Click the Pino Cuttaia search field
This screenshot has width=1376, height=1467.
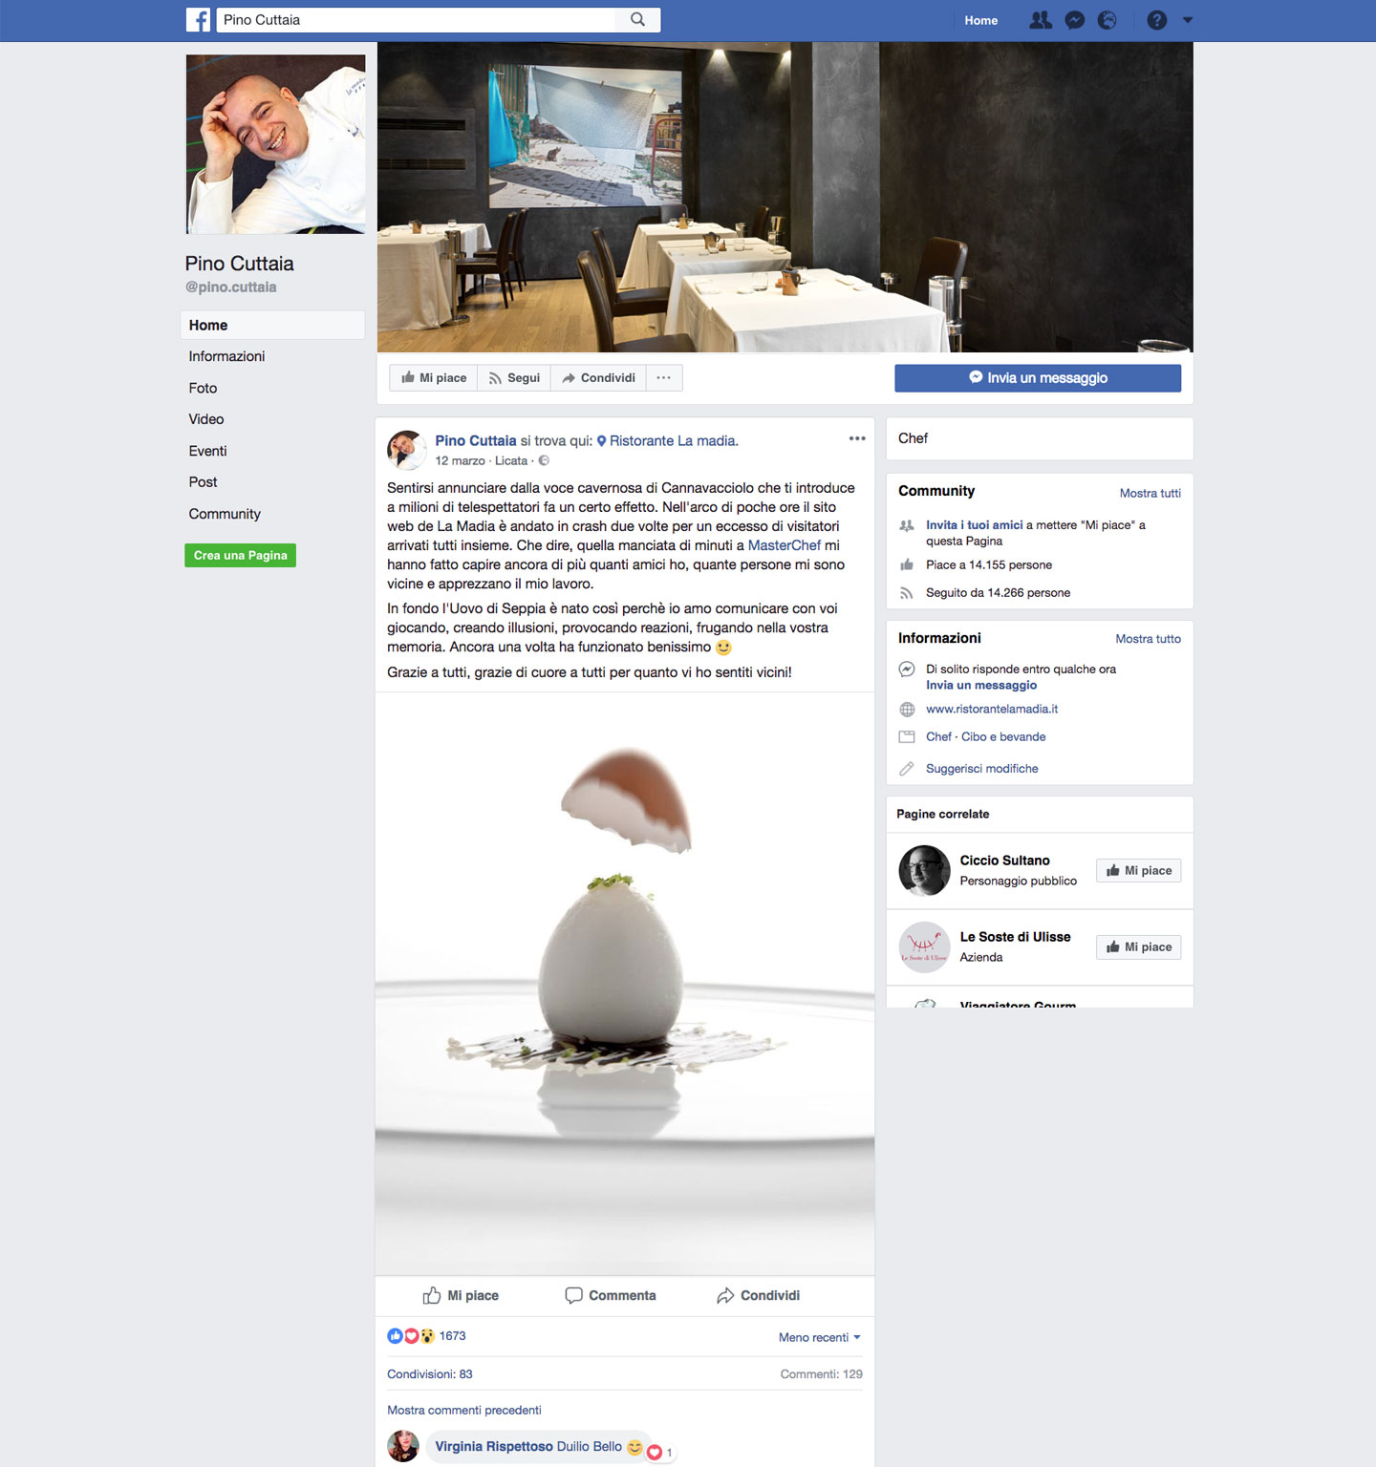coord(420,20)
